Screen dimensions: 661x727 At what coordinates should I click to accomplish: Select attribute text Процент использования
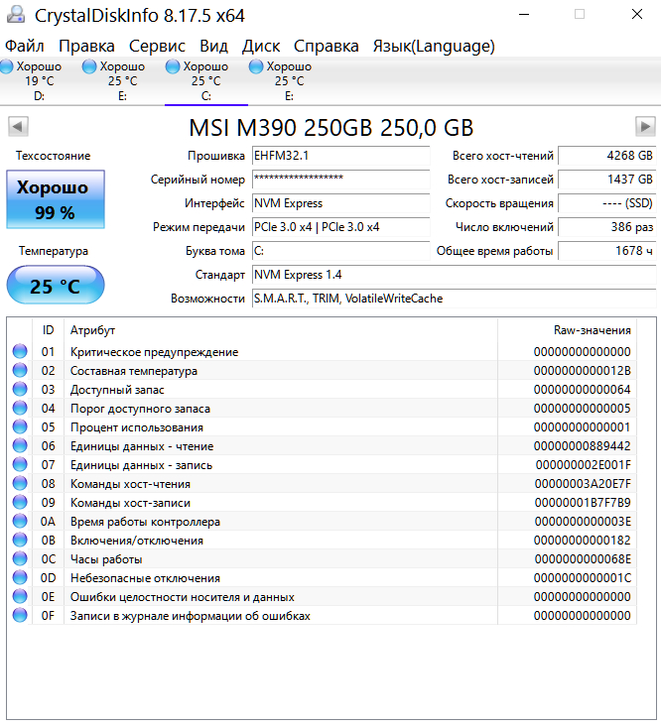(136, 427)
